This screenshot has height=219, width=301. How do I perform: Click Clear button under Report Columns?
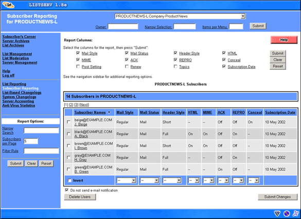coord(277,60)
